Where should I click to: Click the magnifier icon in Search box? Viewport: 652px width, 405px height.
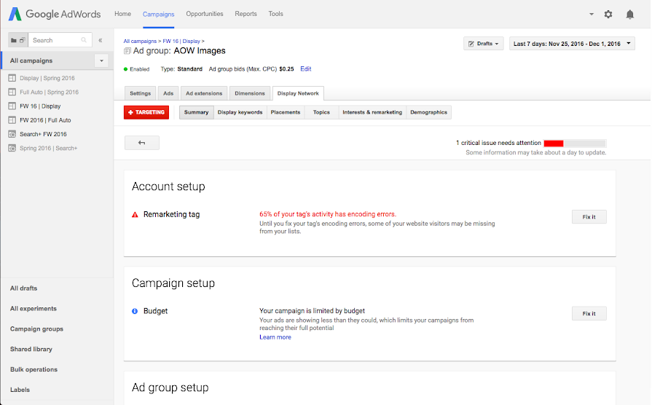click(84, 40)
